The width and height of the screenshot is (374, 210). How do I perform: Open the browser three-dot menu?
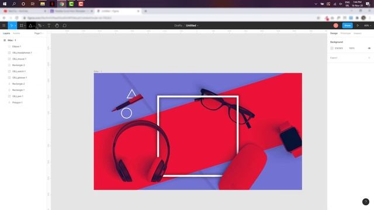[370, 18]
